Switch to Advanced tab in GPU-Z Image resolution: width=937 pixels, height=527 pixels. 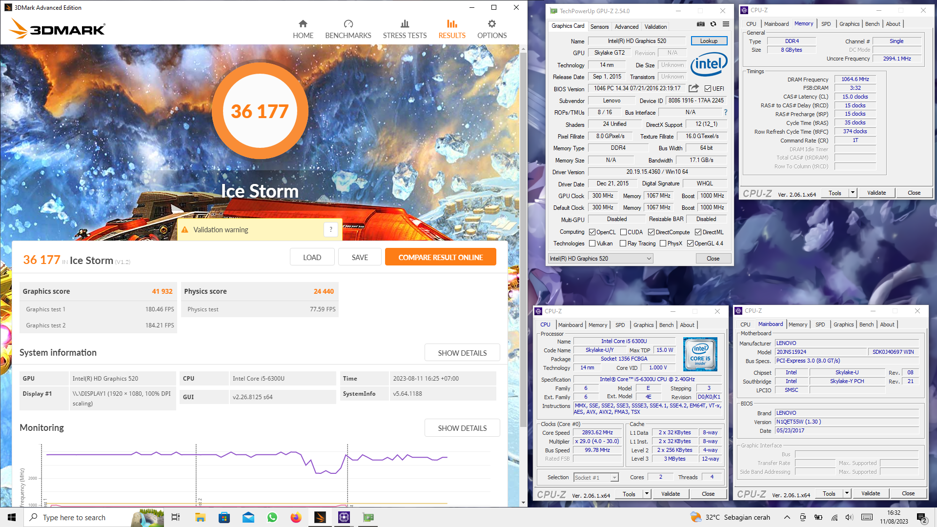pyautogui.click(x=626, y=27)
